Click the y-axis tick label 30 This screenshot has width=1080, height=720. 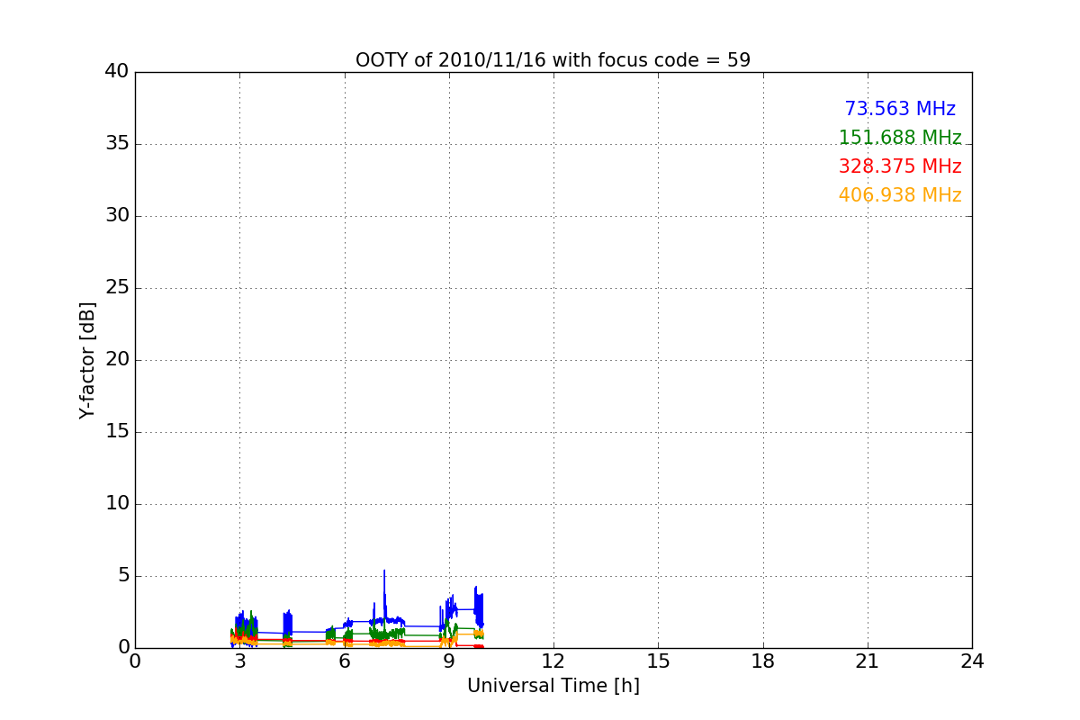pos(117,216)
